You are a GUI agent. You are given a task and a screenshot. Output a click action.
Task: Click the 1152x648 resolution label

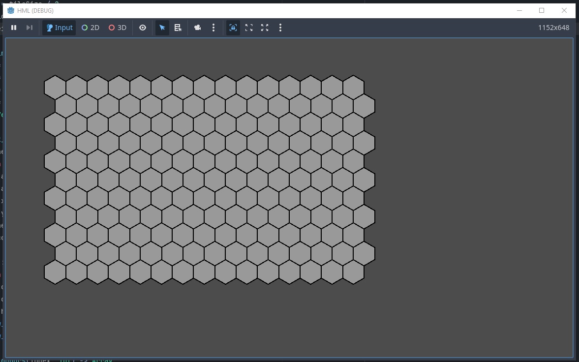553,28
